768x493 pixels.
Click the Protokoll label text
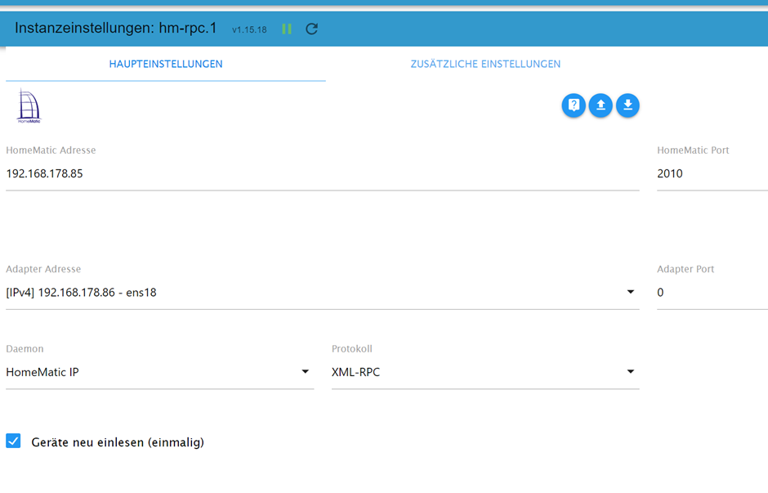[x=351, y=348]
